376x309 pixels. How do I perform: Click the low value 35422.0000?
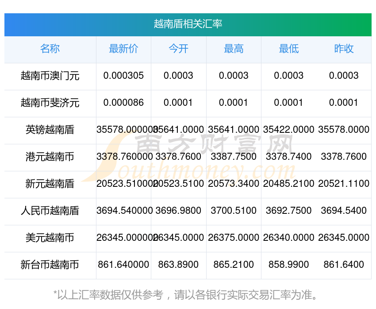(289, 130)
